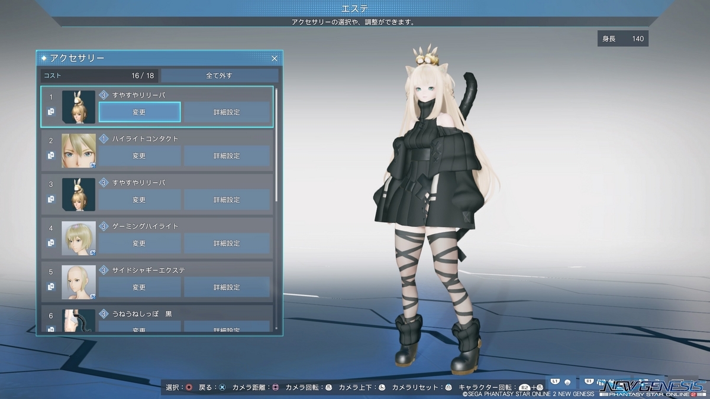This screenshot has width=710, height=399.
Task: Select the うねうねしっぽ 黒 tail thumbnail
Action: (x=79, y=320)
